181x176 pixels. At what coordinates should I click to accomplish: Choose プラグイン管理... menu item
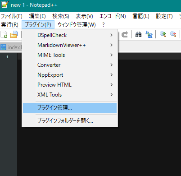click(x=70, y=108)
